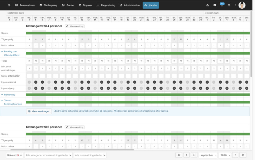This screenshot has width=255, height=160.
Task: Click the 'Klitbungalow til 4 personer' heading
Action: coord(44,26)
